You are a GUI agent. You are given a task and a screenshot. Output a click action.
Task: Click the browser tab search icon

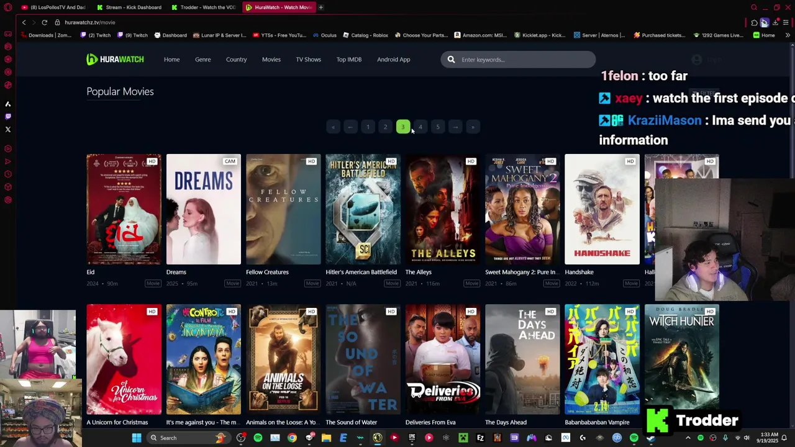click(x=754, y=7)
